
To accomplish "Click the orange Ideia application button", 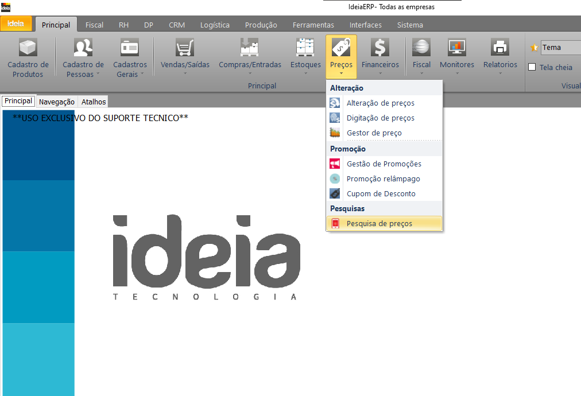I will coord(16,24).
